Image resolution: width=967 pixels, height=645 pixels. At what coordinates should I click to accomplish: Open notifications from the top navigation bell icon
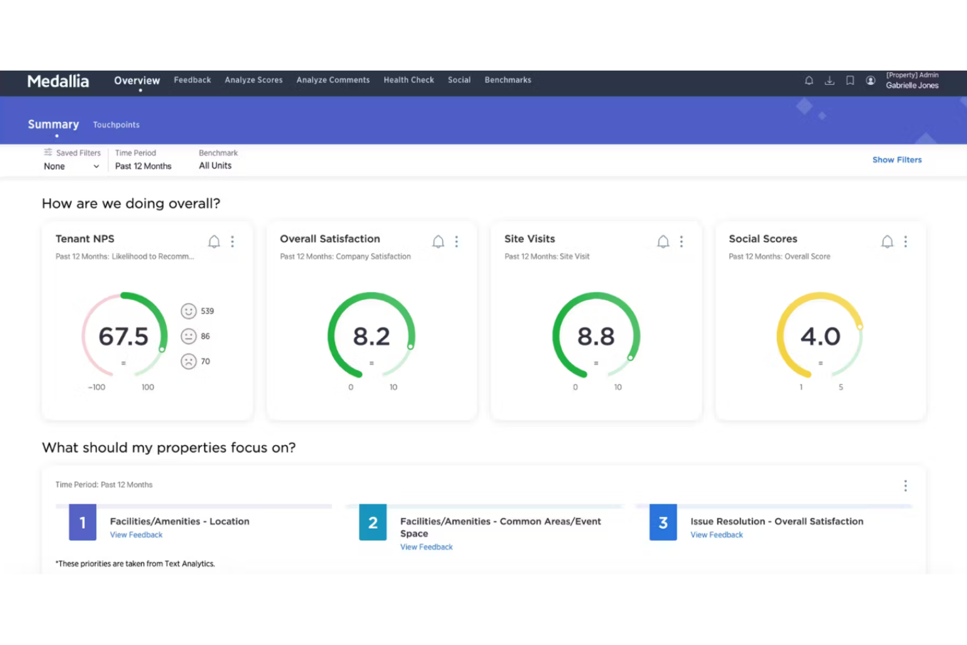(809, 80)
